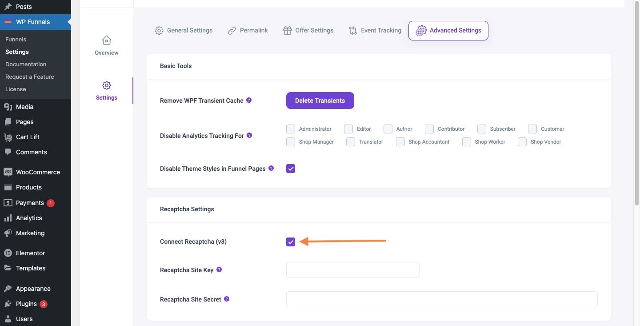The image size is (640, 326).
Task: Open the Appearance menu
Action: (x=36, y=289)
